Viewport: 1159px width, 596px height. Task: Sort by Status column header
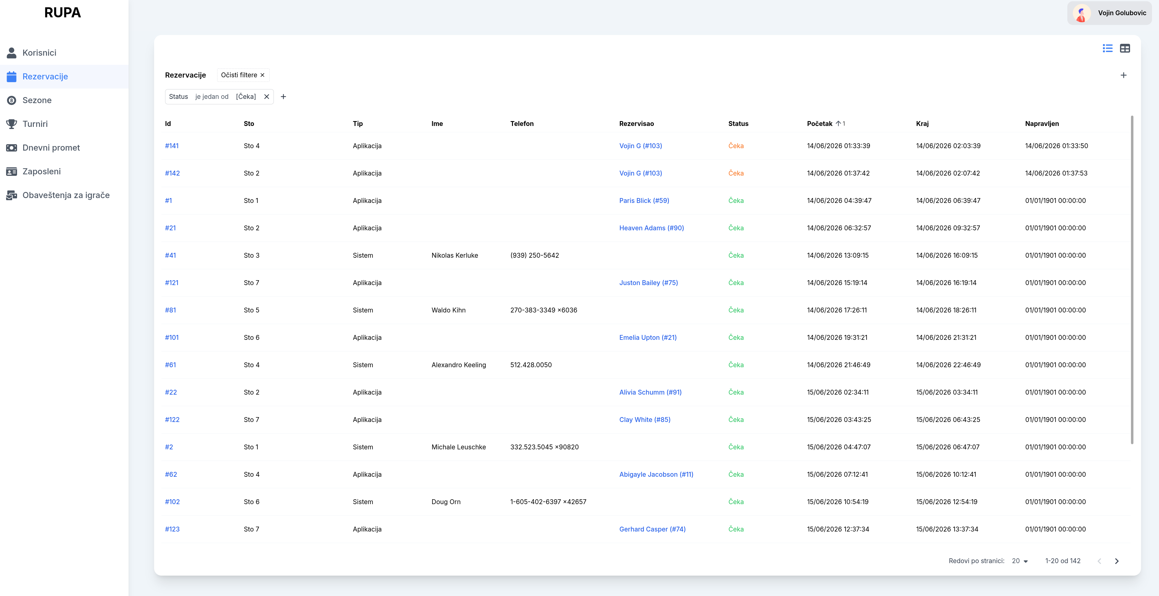coord(738,124)
